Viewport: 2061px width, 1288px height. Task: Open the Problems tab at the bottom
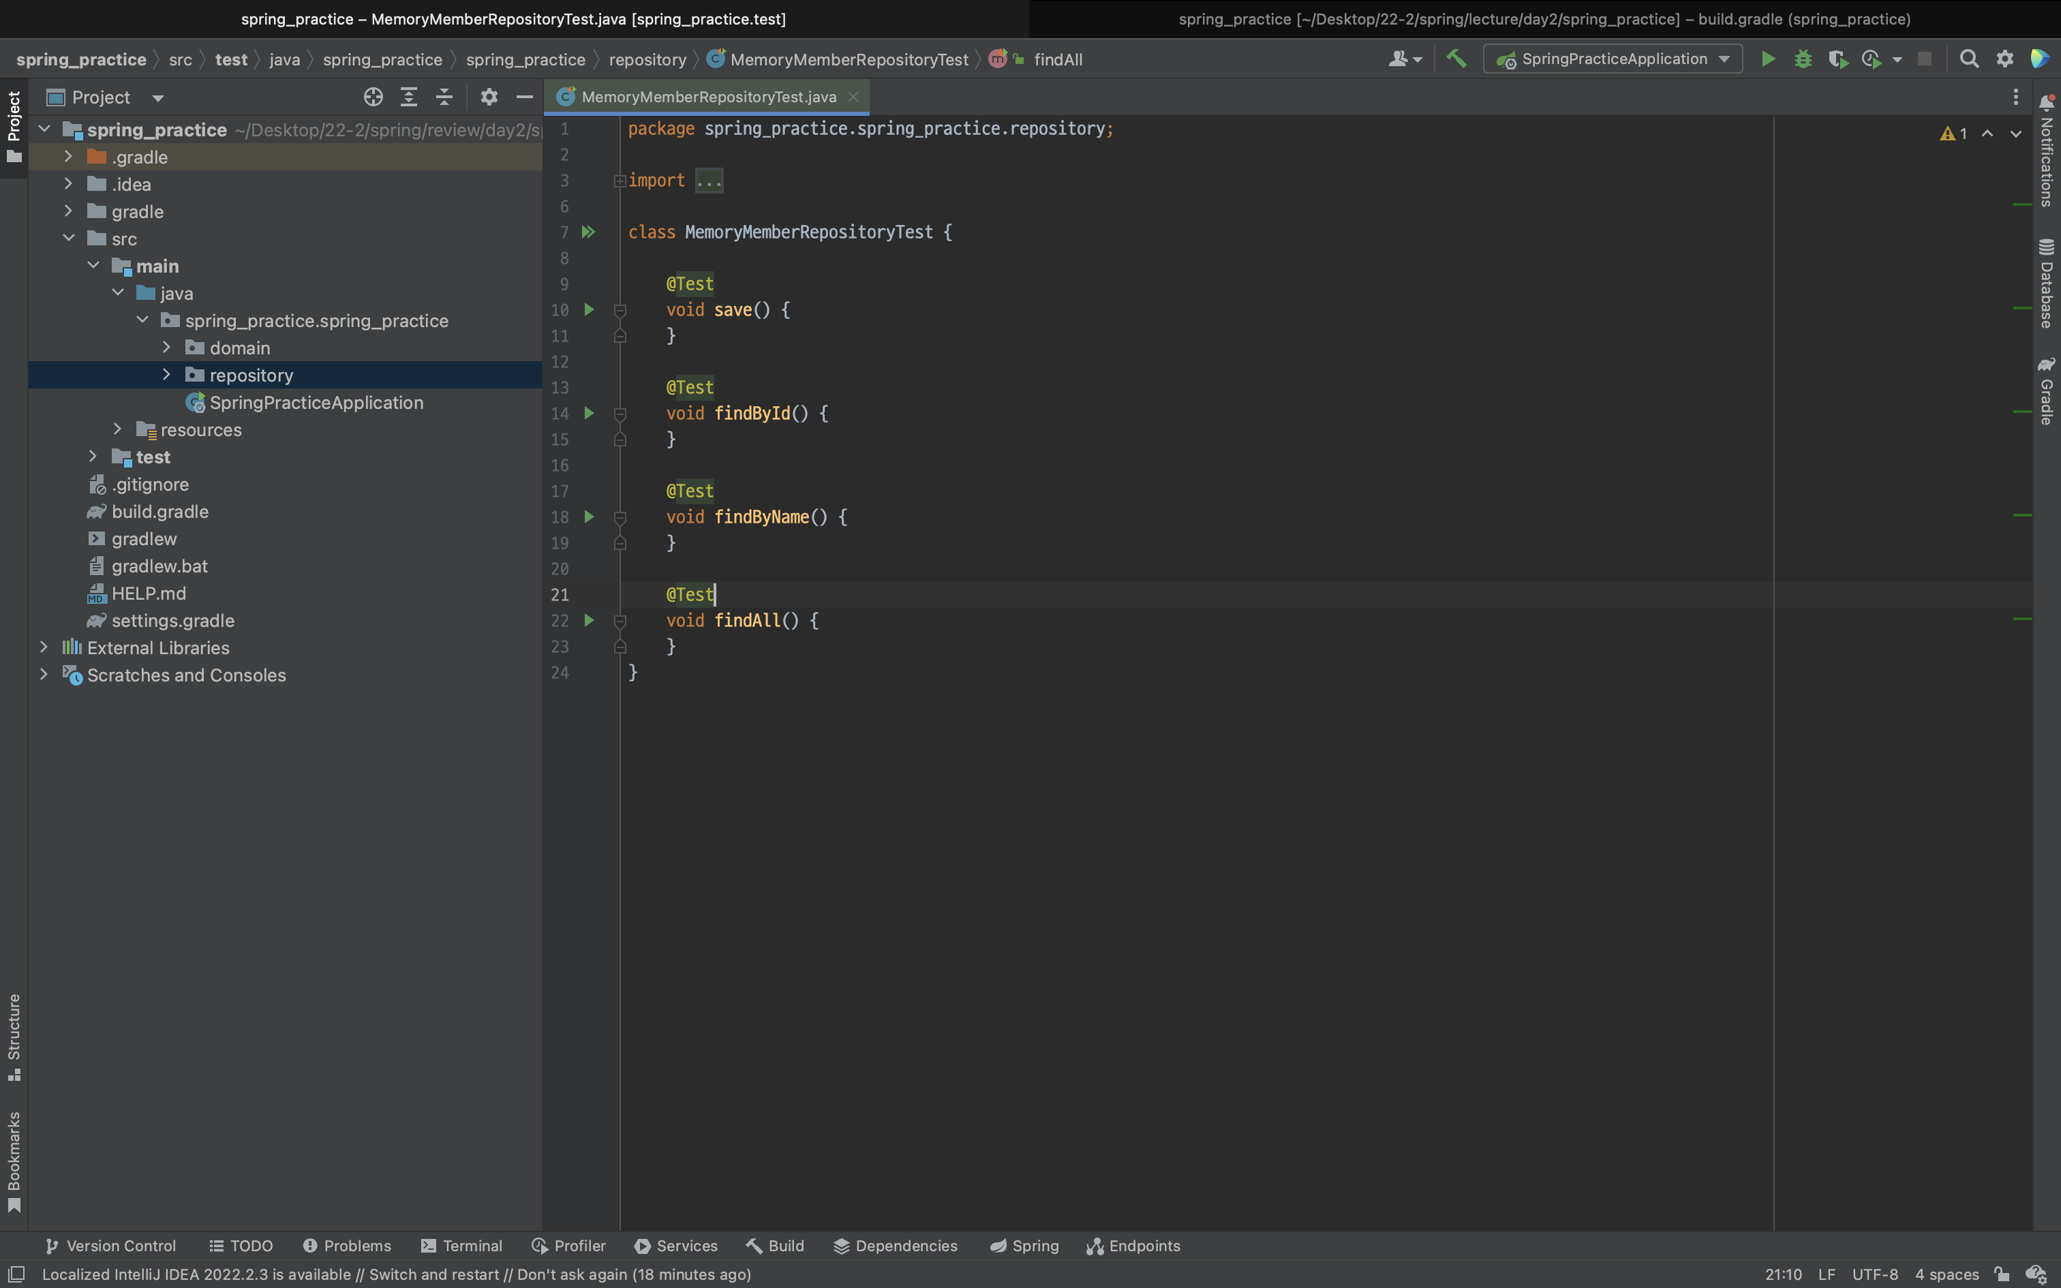point(347,1246)
